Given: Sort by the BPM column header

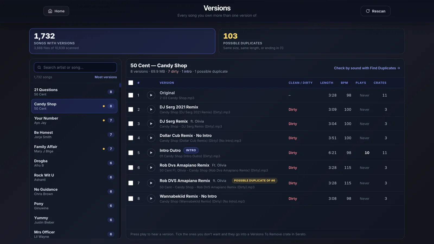Looking at the screenshot, I should (344, 83).
